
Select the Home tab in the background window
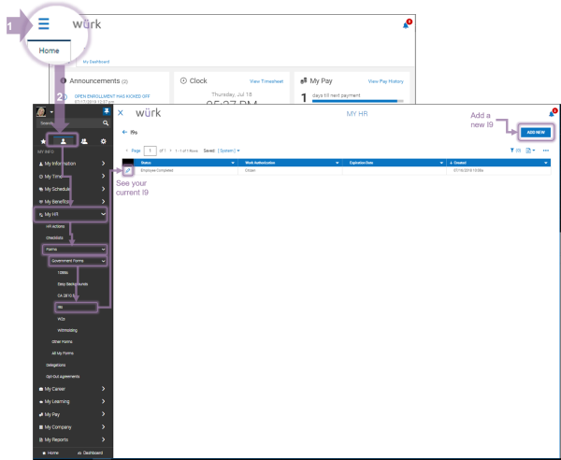point(49,50)
